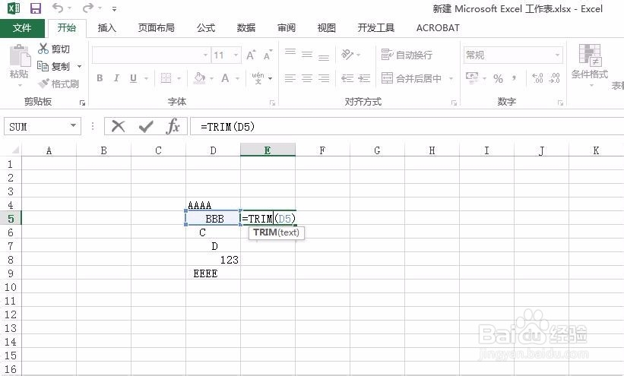Click cell containing 123
Image resolution: width=624 pixels, height=376 pixels.
tap(213, 260)
